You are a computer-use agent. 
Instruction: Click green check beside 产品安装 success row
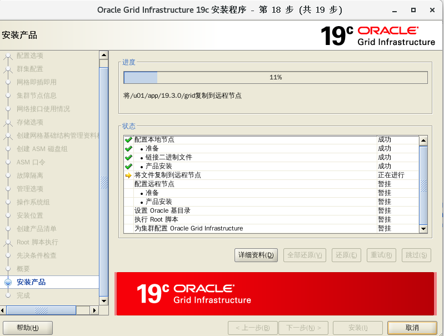[128, 166]
